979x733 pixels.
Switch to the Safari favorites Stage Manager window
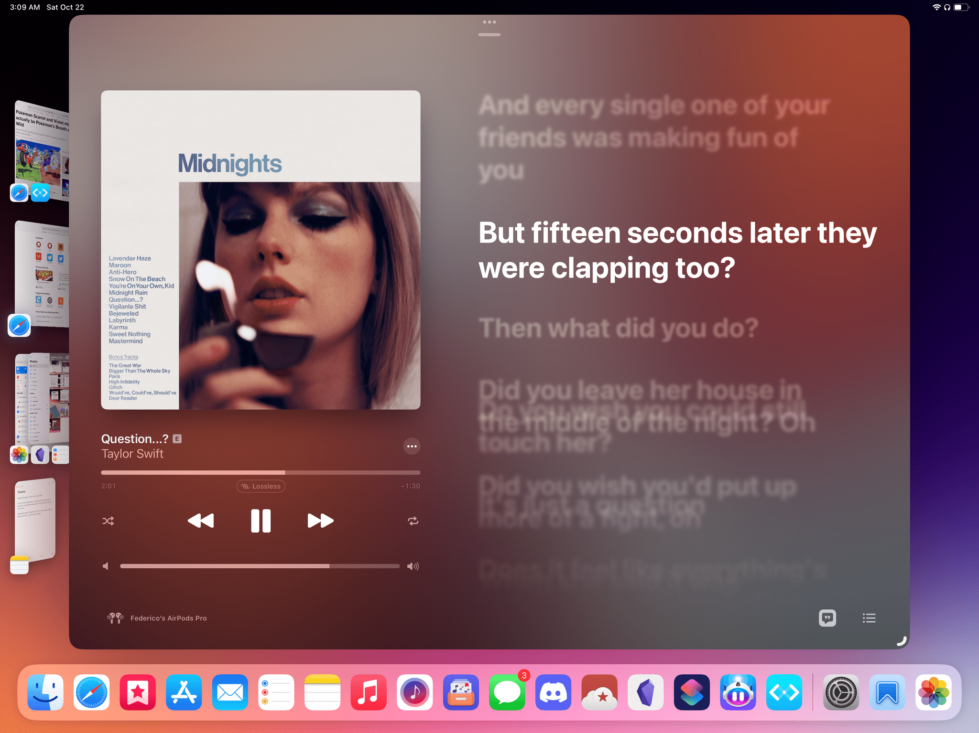[x=42, y=275]
